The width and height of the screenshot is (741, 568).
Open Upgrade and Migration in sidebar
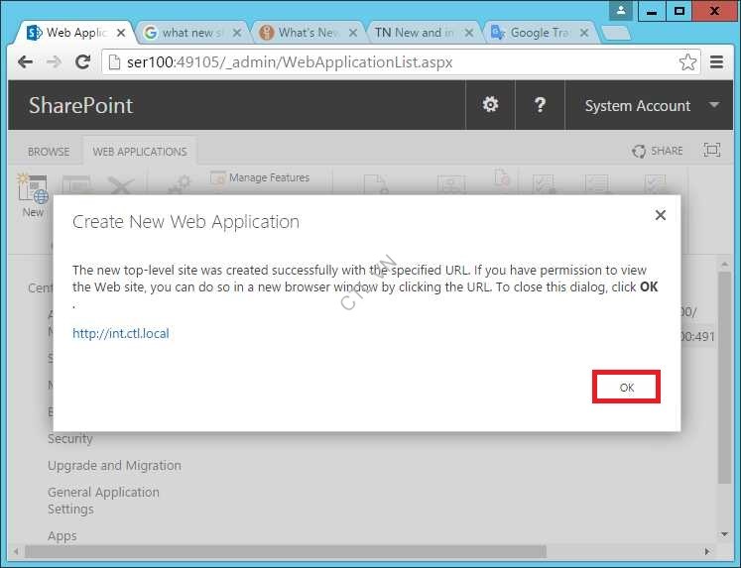pos(114,466)
